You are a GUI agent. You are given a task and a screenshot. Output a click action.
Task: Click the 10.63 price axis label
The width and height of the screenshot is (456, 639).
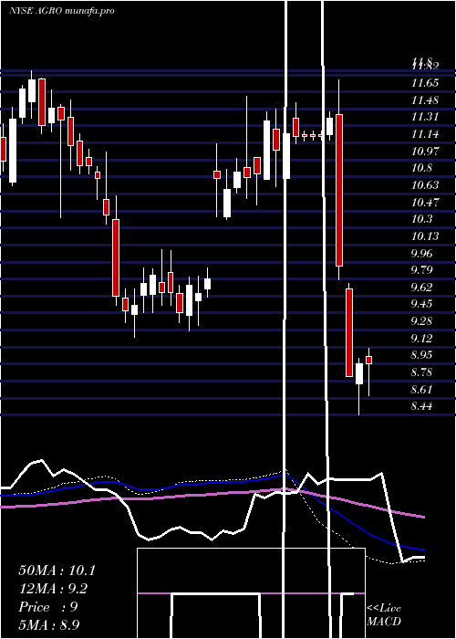(425, 185)
